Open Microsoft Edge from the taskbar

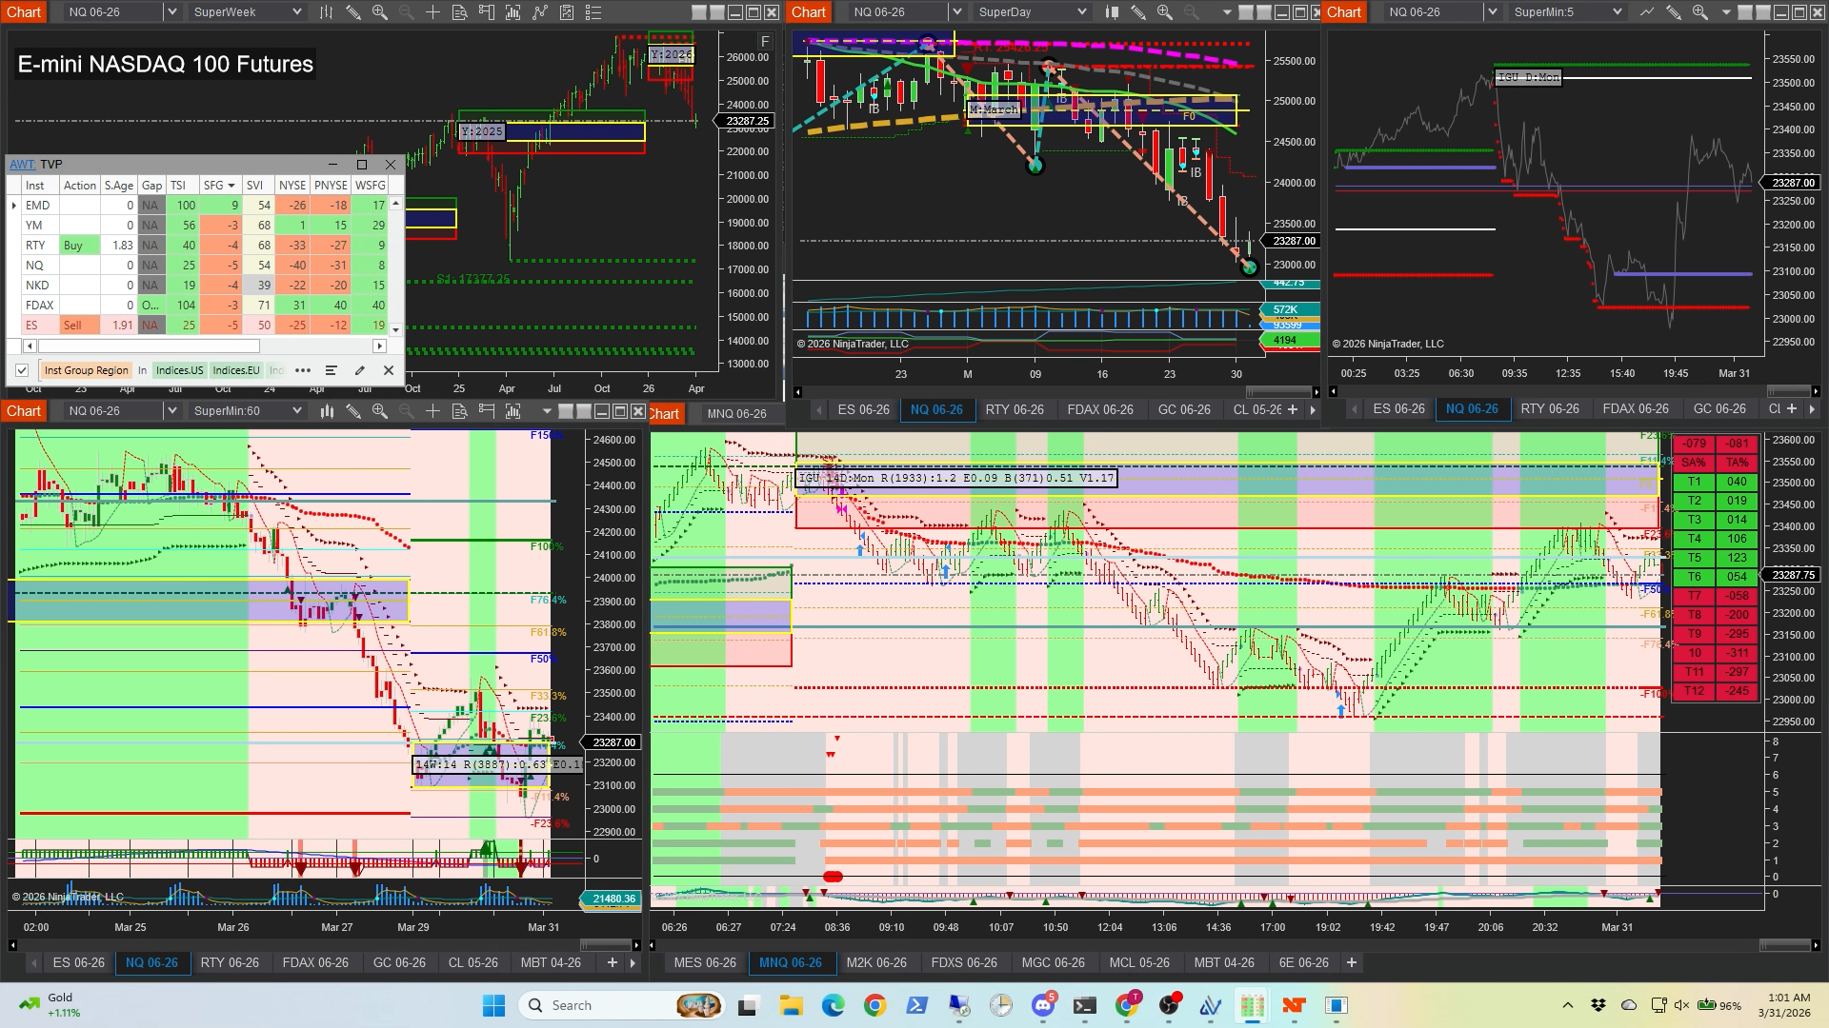(x=834, y=1005)
